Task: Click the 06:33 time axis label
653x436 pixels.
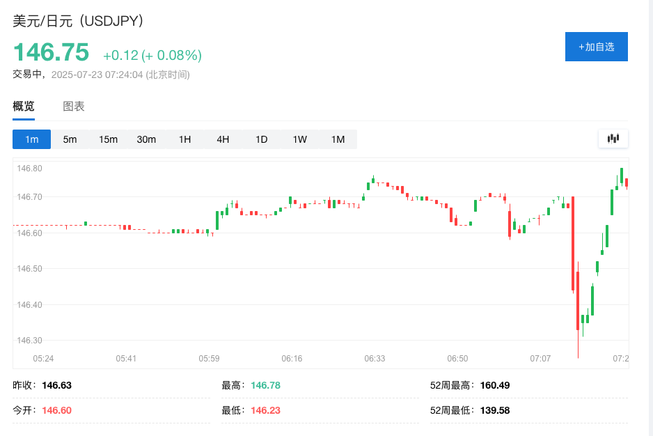Action: pyautogui.click(x=375, y=358)
